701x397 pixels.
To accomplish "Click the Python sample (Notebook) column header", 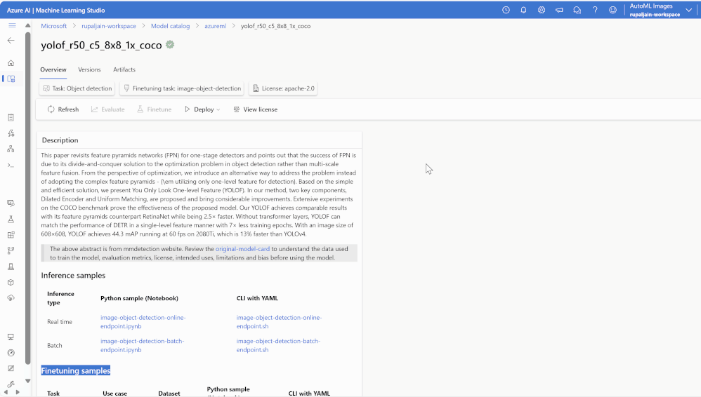I will 139,298.
